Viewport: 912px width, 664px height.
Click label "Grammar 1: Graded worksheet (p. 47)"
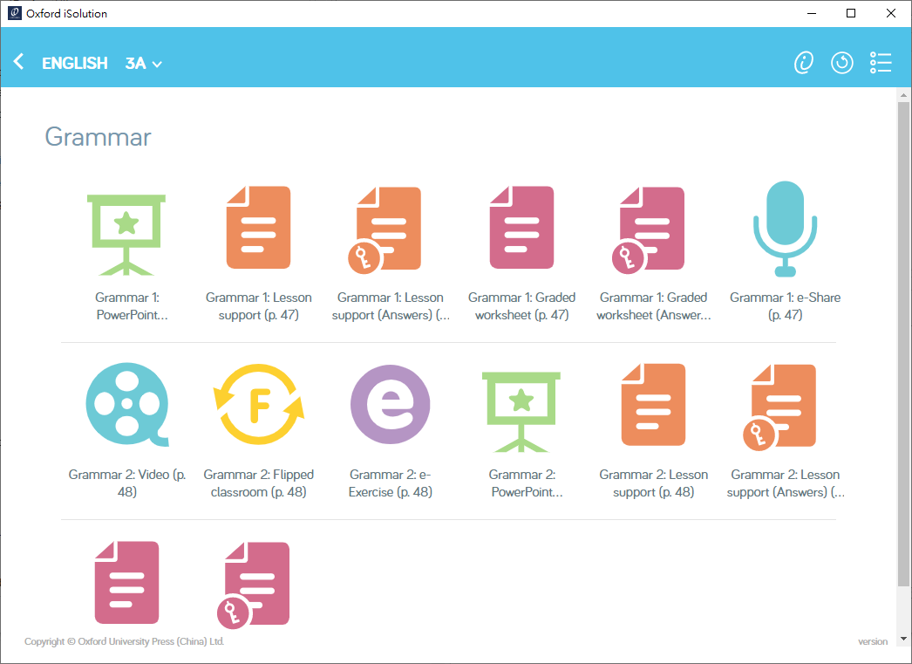(x=521, y=306)
